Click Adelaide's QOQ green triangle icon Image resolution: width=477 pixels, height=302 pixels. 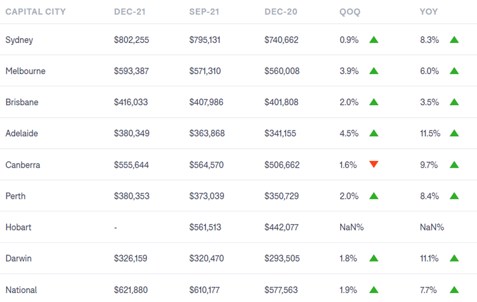374,134
